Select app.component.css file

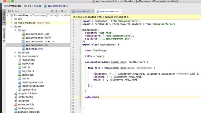(37, 34)
